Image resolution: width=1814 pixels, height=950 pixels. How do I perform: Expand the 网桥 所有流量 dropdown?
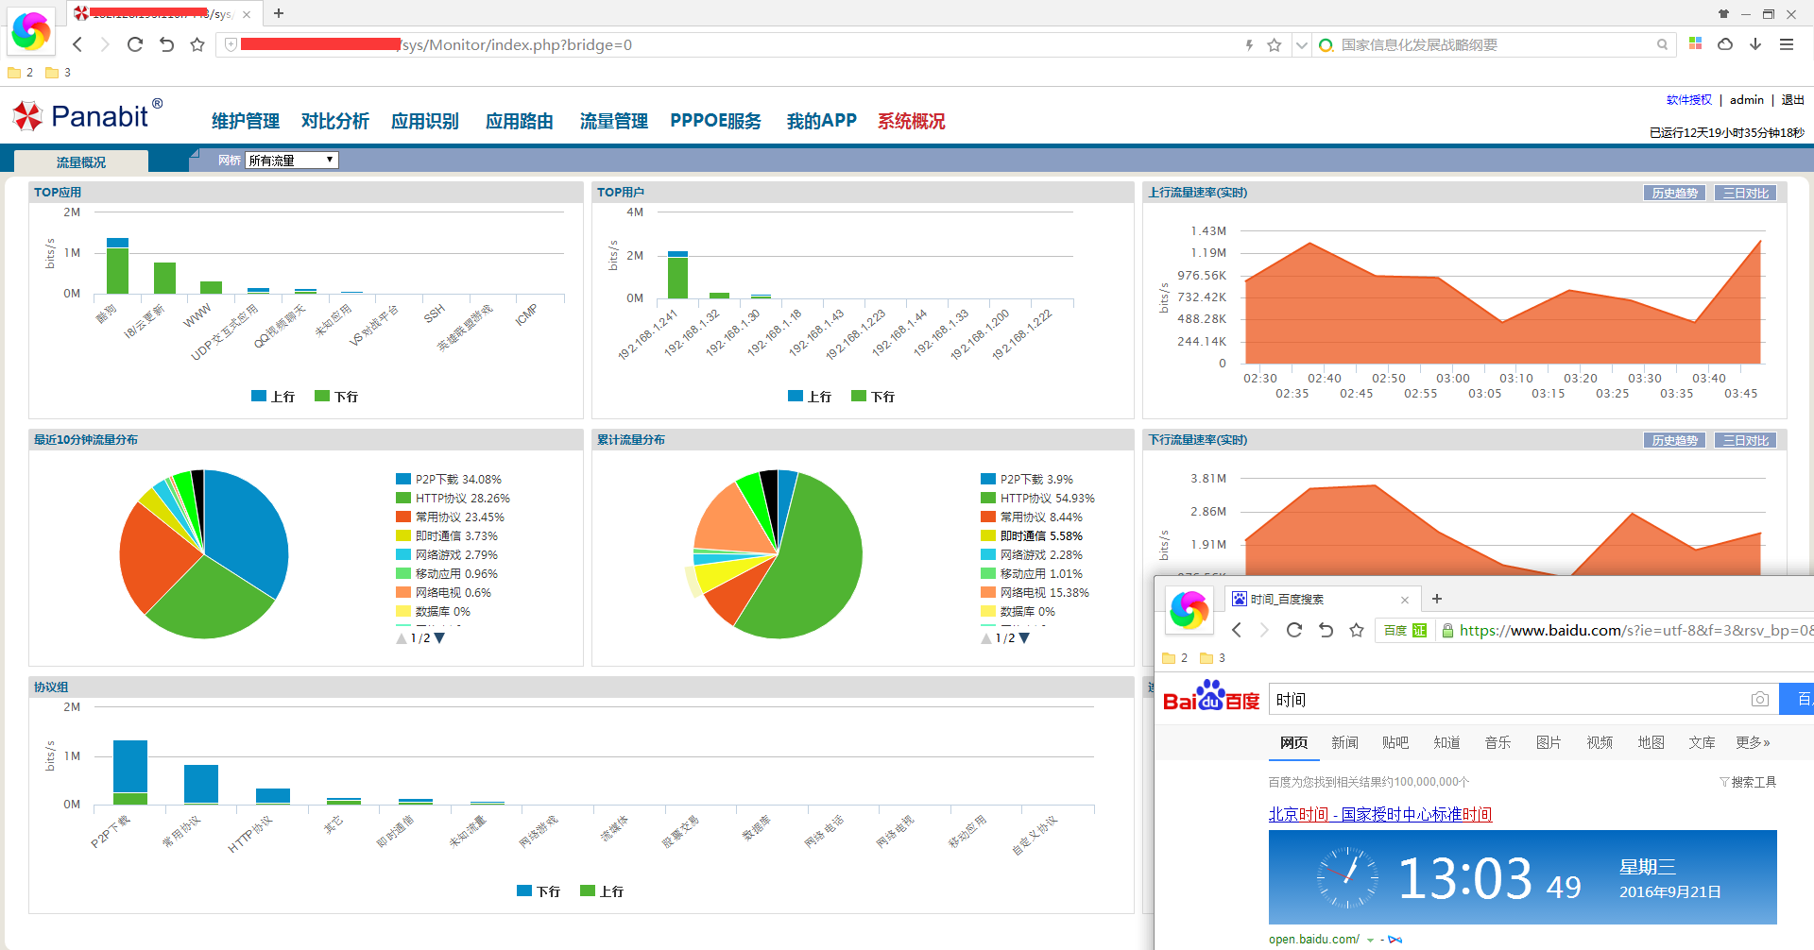tap(292, 161)
